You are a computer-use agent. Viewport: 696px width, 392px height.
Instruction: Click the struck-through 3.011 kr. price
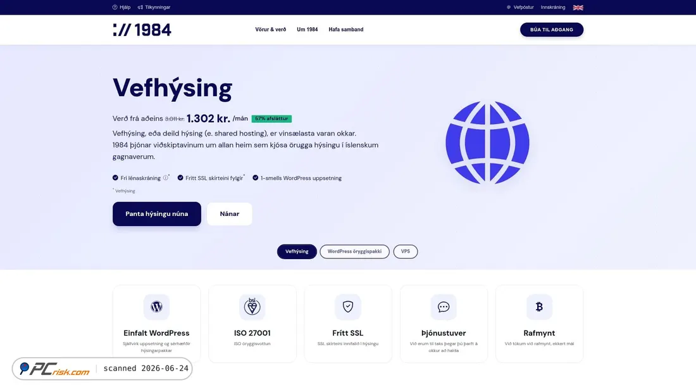click(x=175, y=119)
